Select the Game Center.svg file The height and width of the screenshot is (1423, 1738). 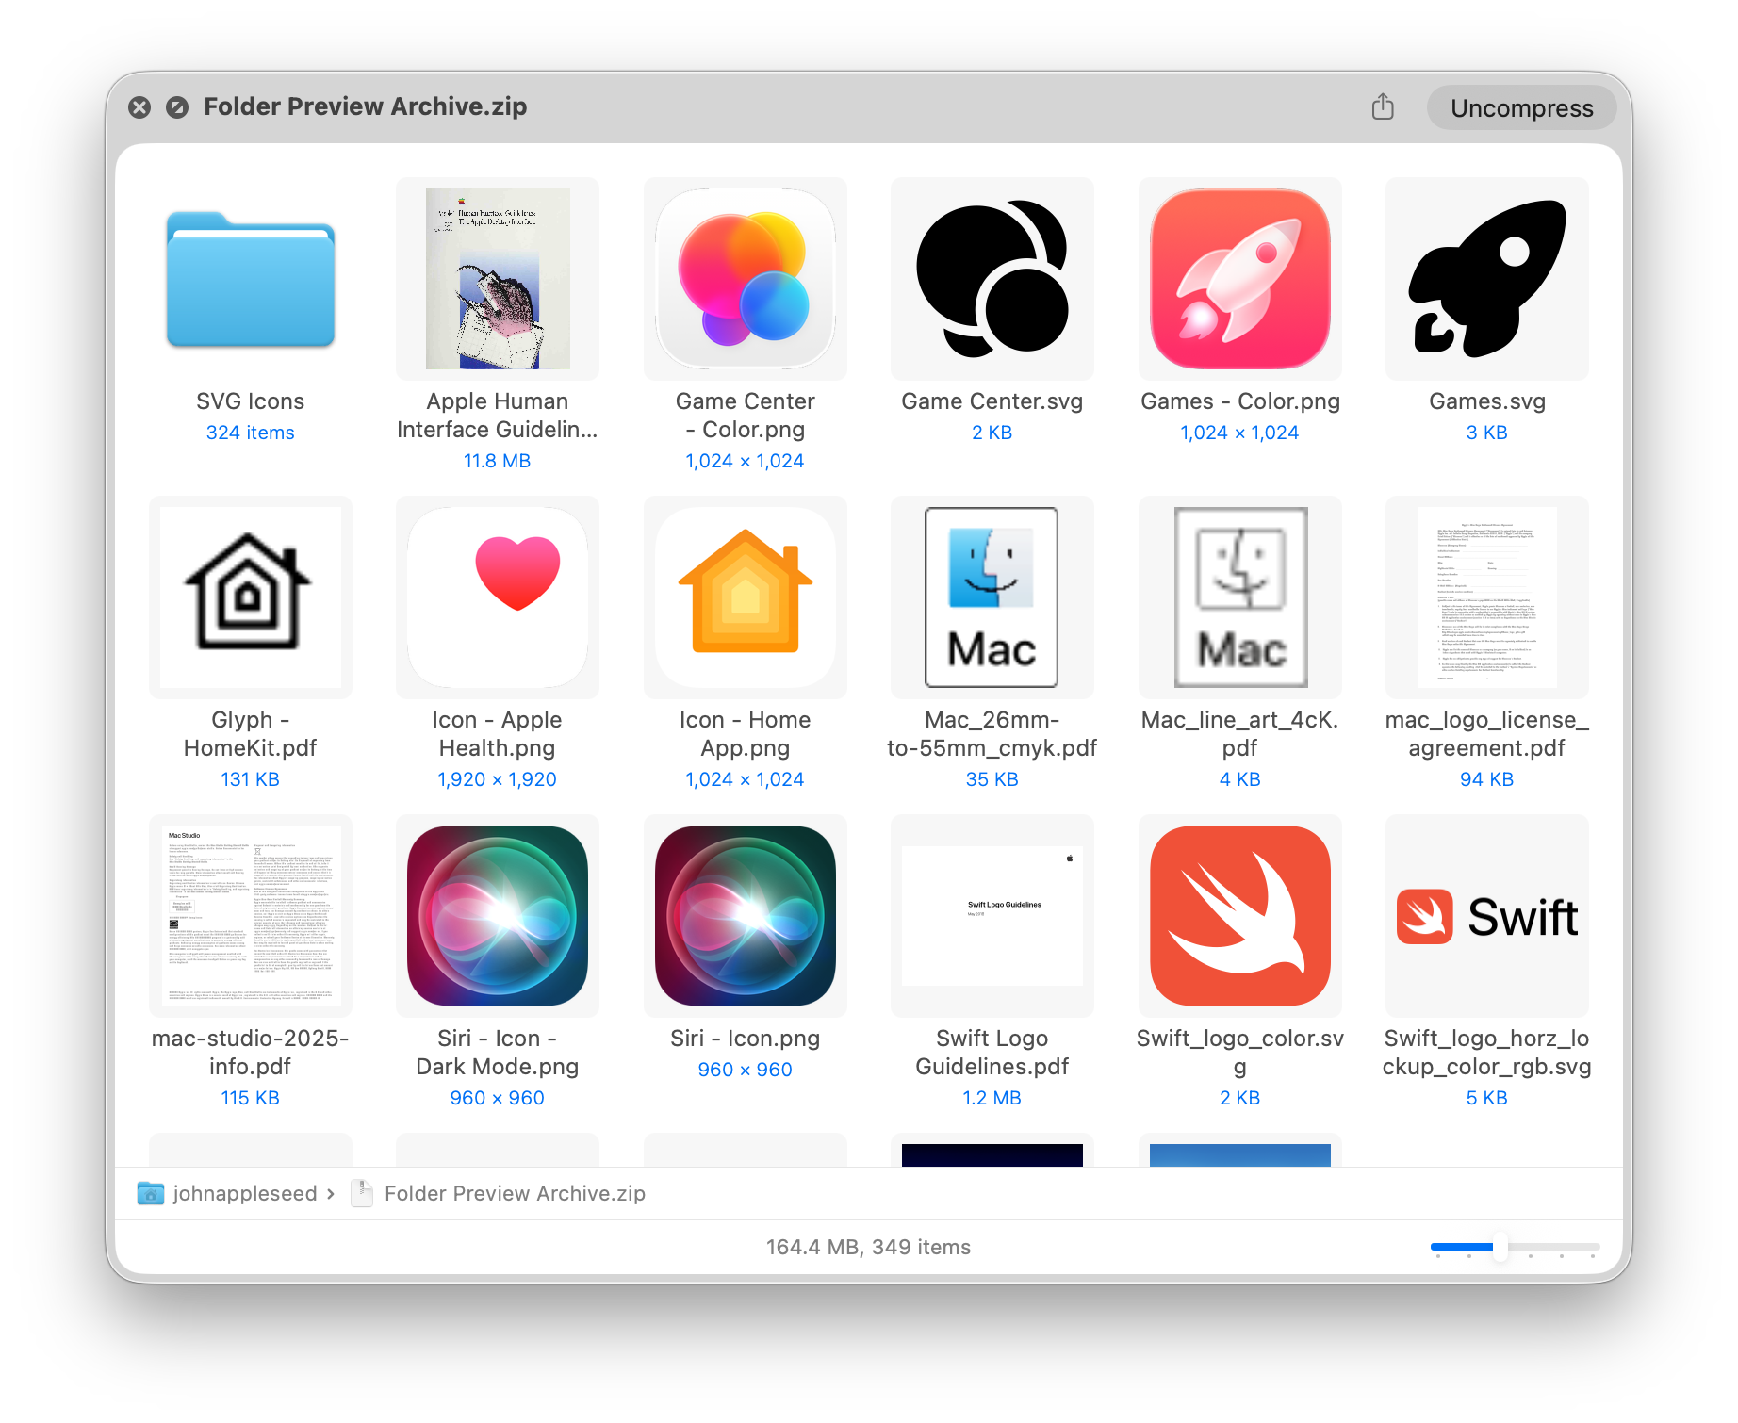992,280
